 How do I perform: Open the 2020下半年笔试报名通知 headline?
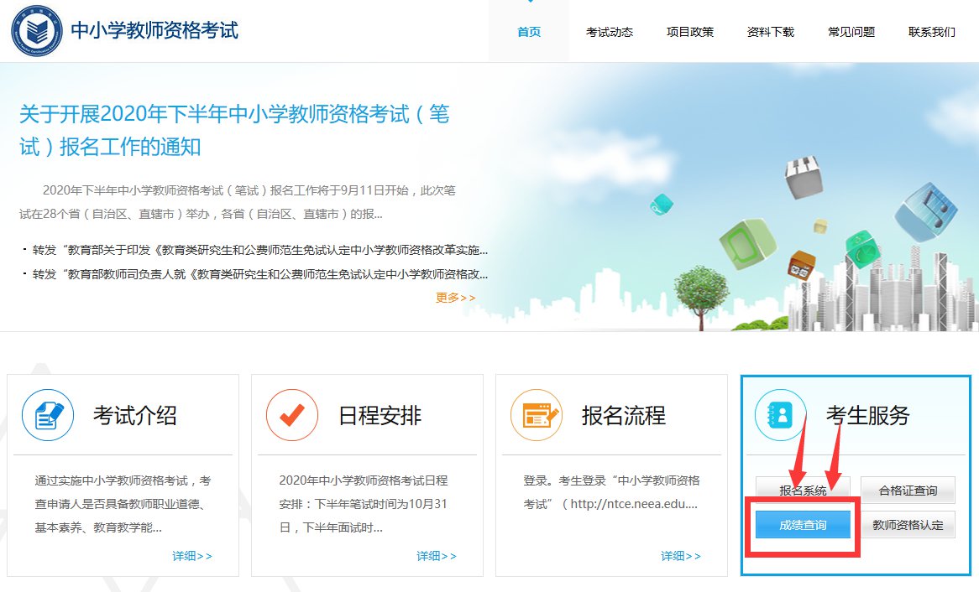point(234,130)
